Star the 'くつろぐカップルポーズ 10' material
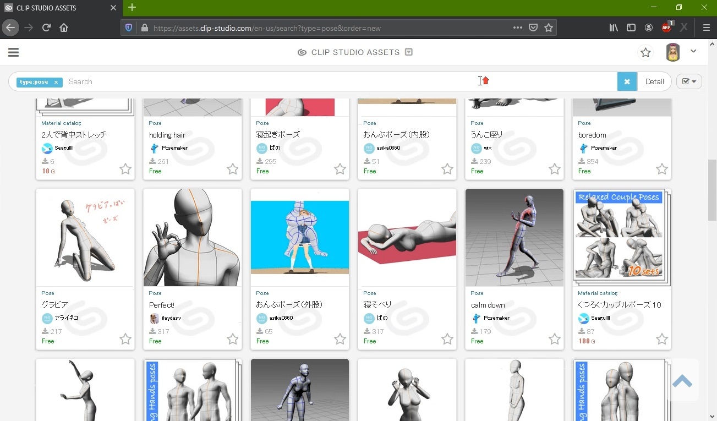 [662, 339]
